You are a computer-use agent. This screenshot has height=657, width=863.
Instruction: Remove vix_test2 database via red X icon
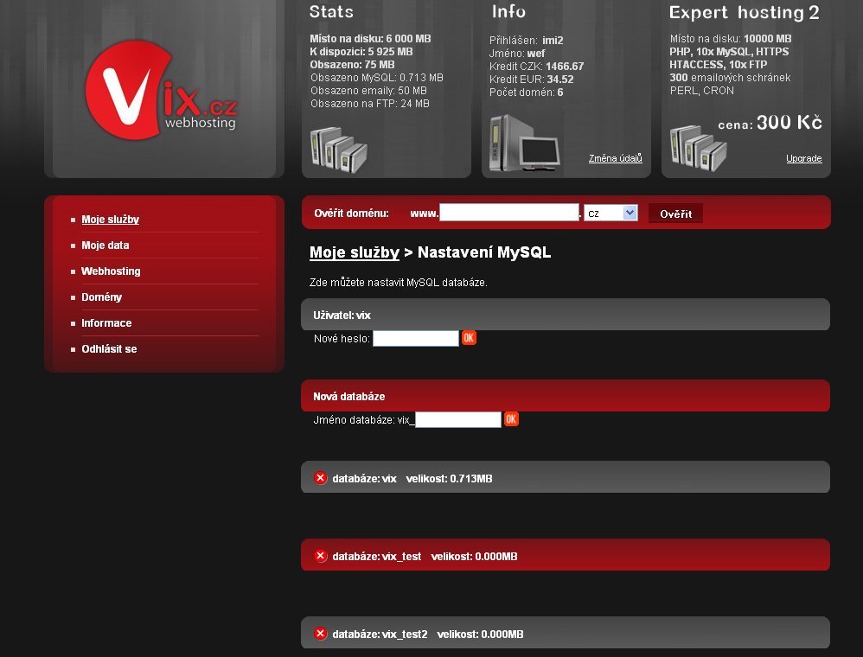pyautogui.click(x=320, y=634)
